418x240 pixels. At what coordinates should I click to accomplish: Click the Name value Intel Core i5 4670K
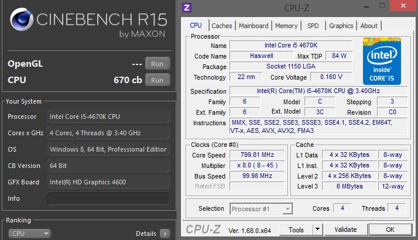point(291,45)
